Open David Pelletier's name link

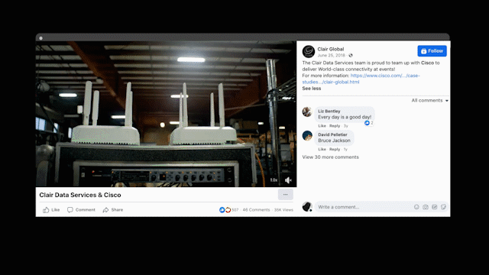pos(332,134)
